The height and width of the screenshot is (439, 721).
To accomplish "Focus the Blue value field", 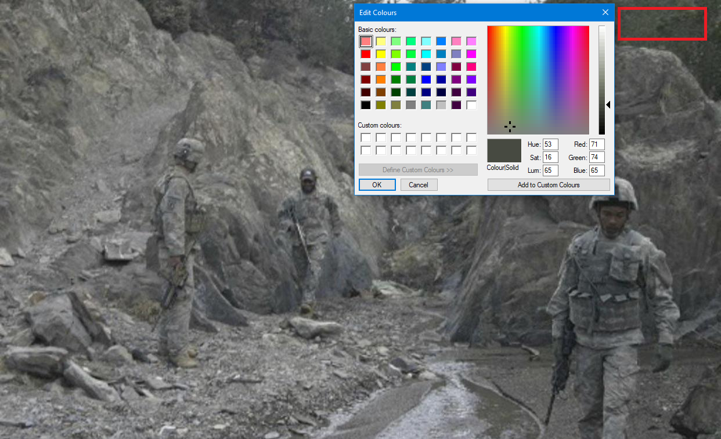I will click(597, 170).
